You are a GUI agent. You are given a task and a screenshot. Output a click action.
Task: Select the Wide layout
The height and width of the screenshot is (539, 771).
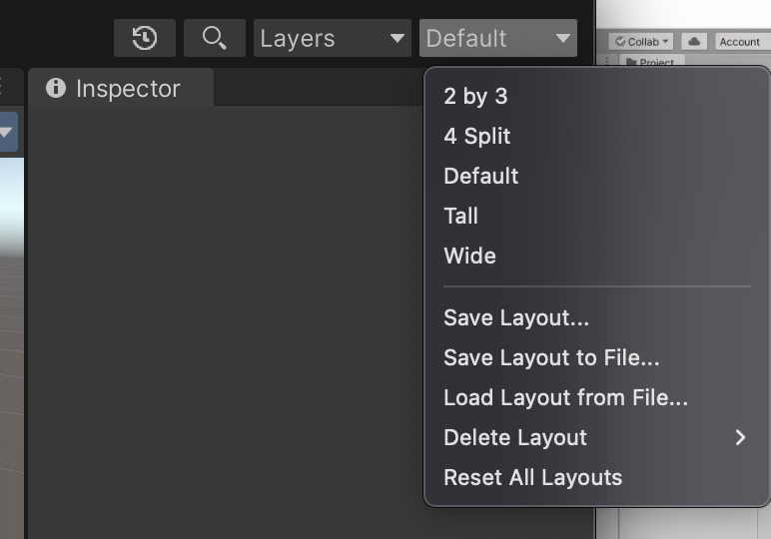click(597, 256)
